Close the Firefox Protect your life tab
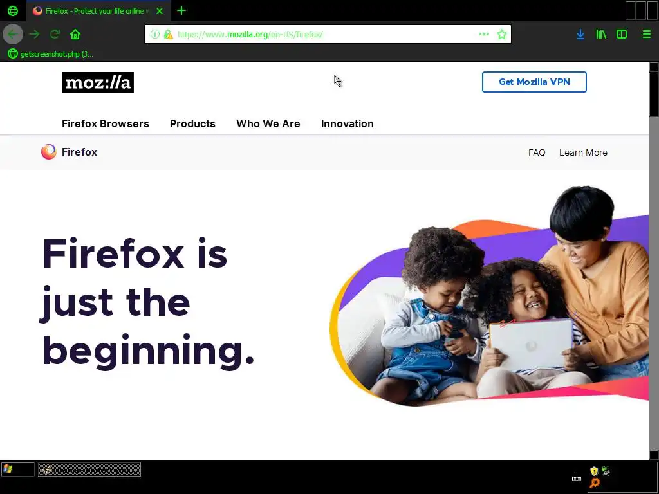 160,11
